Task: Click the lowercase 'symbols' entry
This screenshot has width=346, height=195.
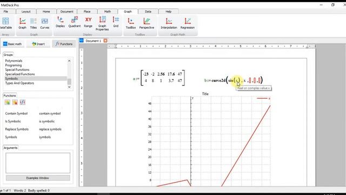Action: pyautogui.click(x=45, y=137)
